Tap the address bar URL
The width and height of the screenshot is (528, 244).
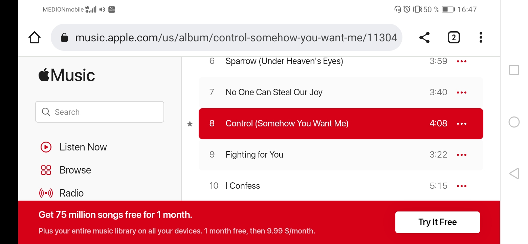pos(236,37)
